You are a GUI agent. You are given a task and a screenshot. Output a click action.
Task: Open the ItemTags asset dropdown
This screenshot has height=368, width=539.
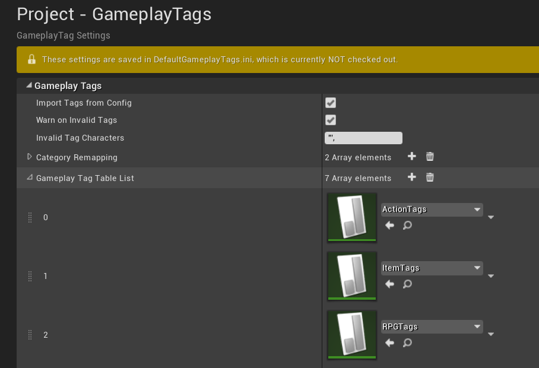click(432, 268)
